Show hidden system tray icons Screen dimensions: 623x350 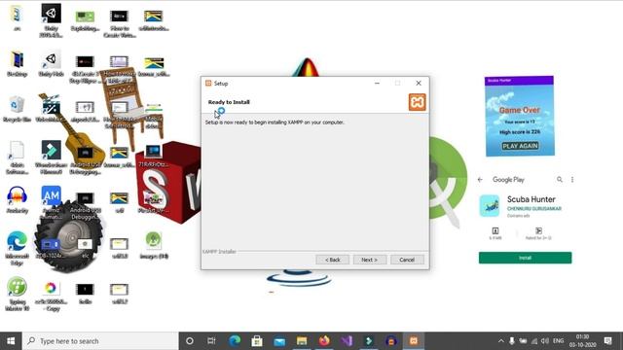coord(500,341)
